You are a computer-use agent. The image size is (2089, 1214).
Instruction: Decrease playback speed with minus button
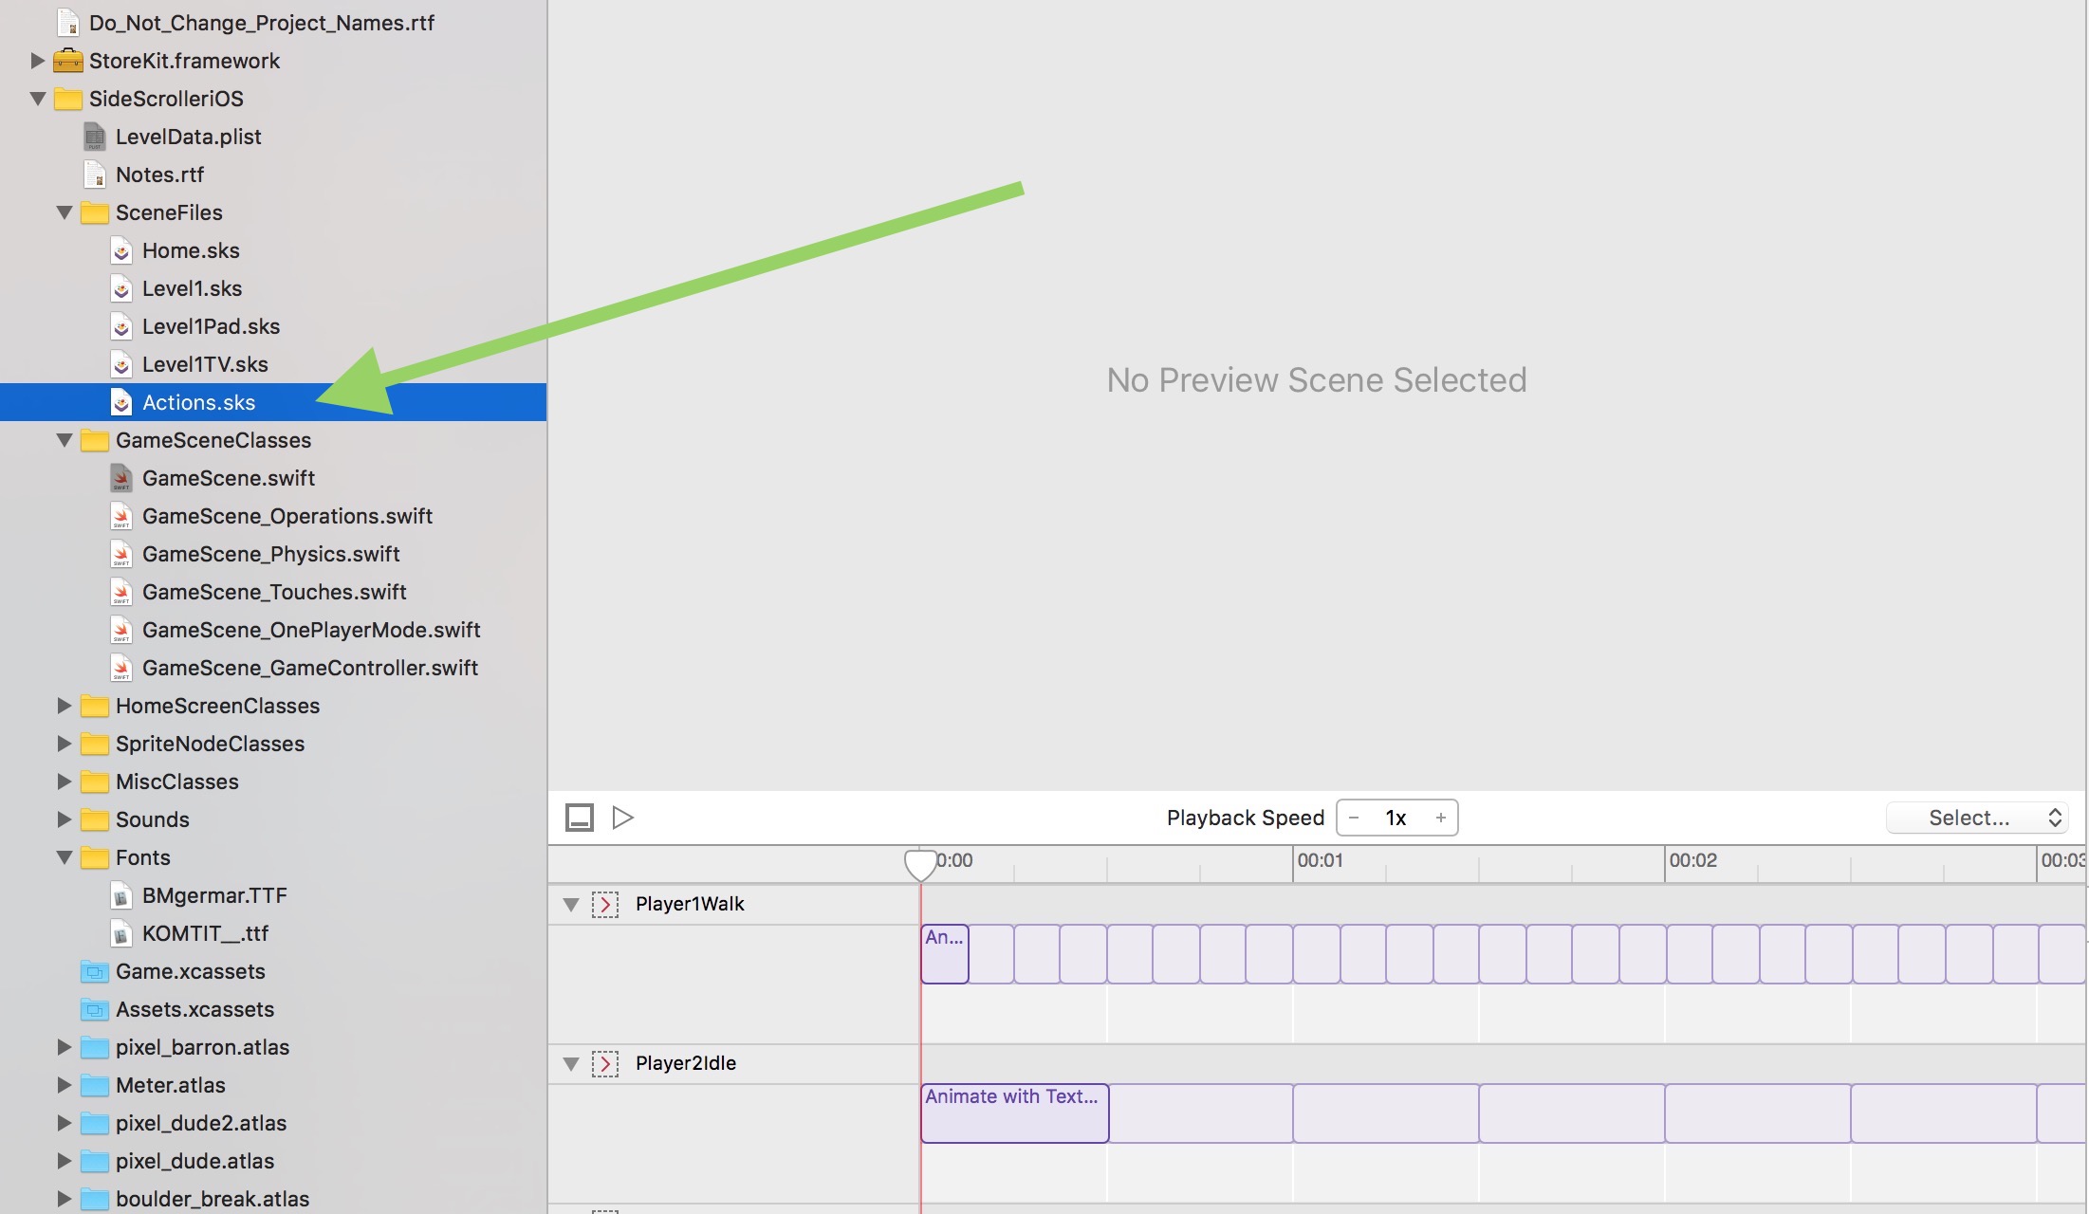1354,818
